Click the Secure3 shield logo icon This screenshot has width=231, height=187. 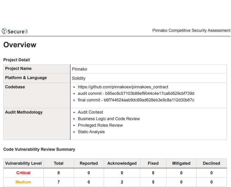pos(4,31)
